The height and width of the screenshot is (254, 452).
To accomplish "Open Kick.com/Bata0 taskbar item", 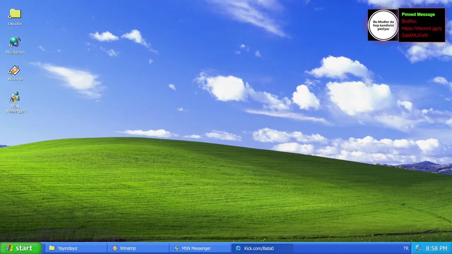I will pos(263,248).
